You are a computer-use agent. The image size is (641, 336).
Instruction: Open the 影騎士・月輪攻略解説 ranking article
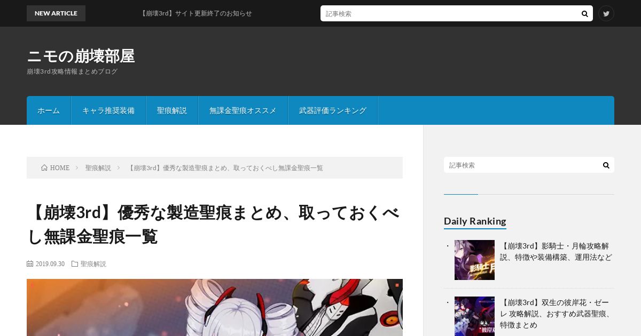click(556, 252)
